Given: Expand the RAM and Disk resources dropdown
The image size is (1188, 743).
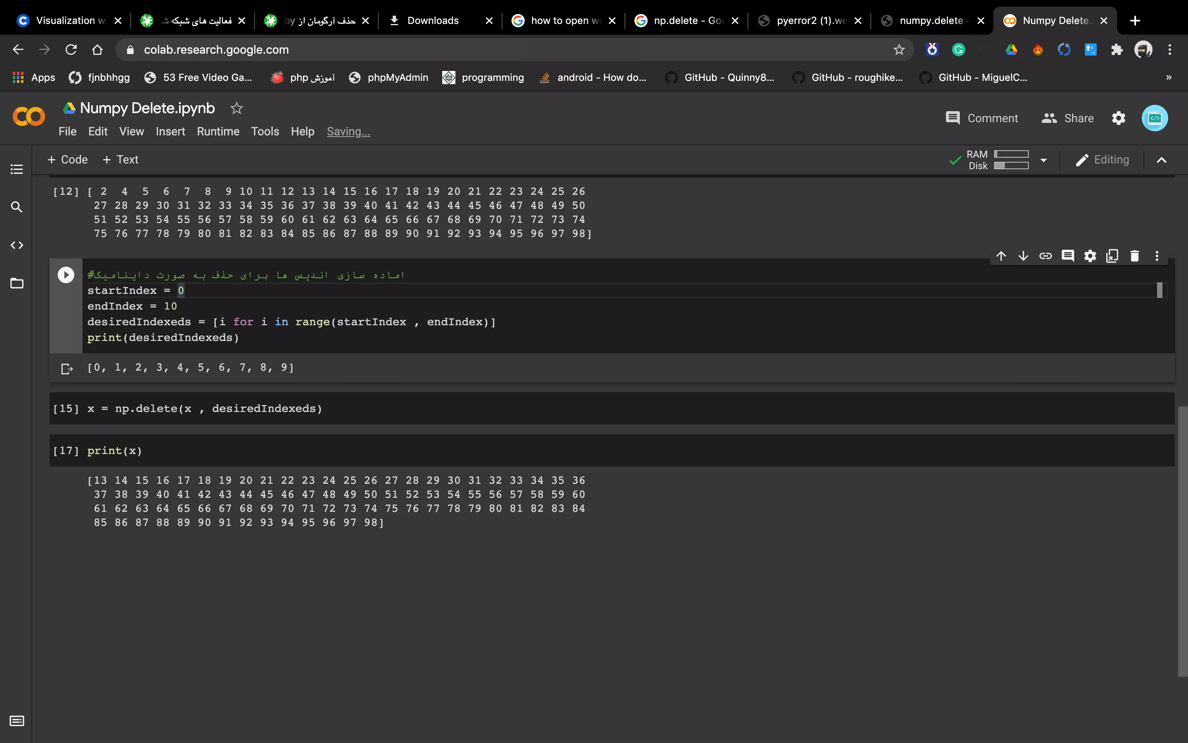Looking at the screenshot, I should point(1044,160).
